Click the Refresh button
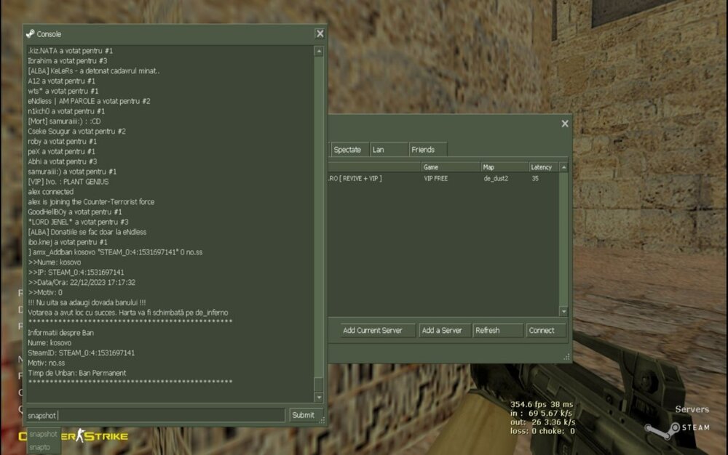This screenshot has height=455, width=728. (x=497, y=330)
